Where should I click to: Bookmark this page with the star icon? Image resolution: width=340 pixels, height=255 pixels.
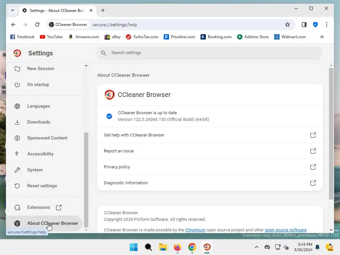coord(287,25)
